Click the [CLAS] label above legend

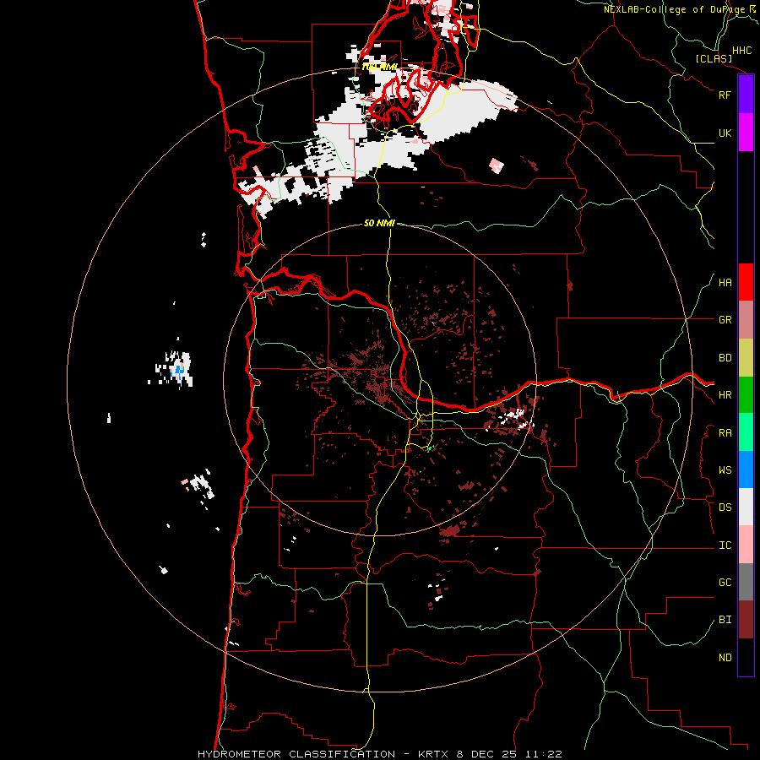[x=714, y=59]
